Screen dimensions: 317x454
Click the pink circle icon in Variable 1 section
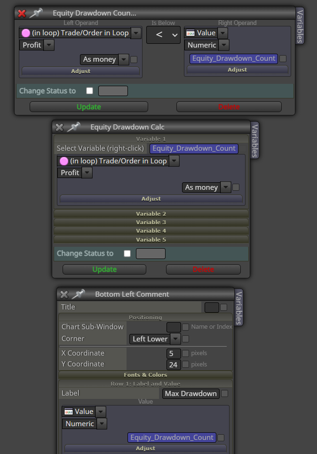coord(64,161)
